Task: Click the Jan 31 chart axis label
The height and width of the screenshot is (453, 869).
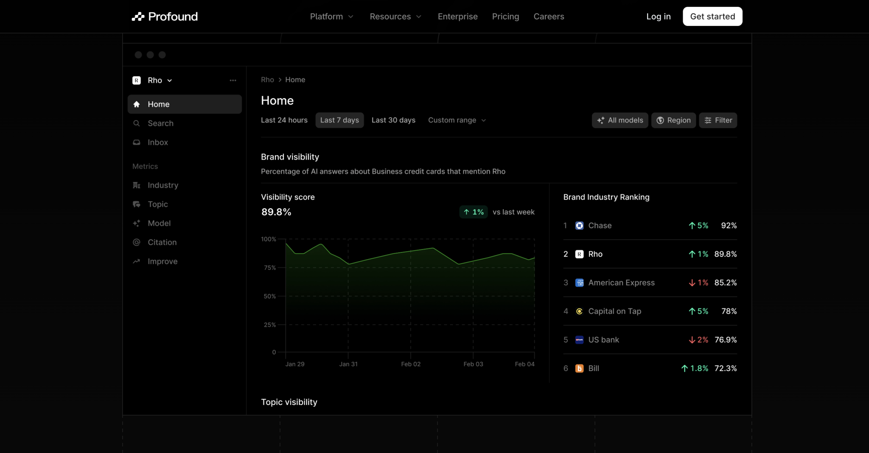Action: click(348, 364)
